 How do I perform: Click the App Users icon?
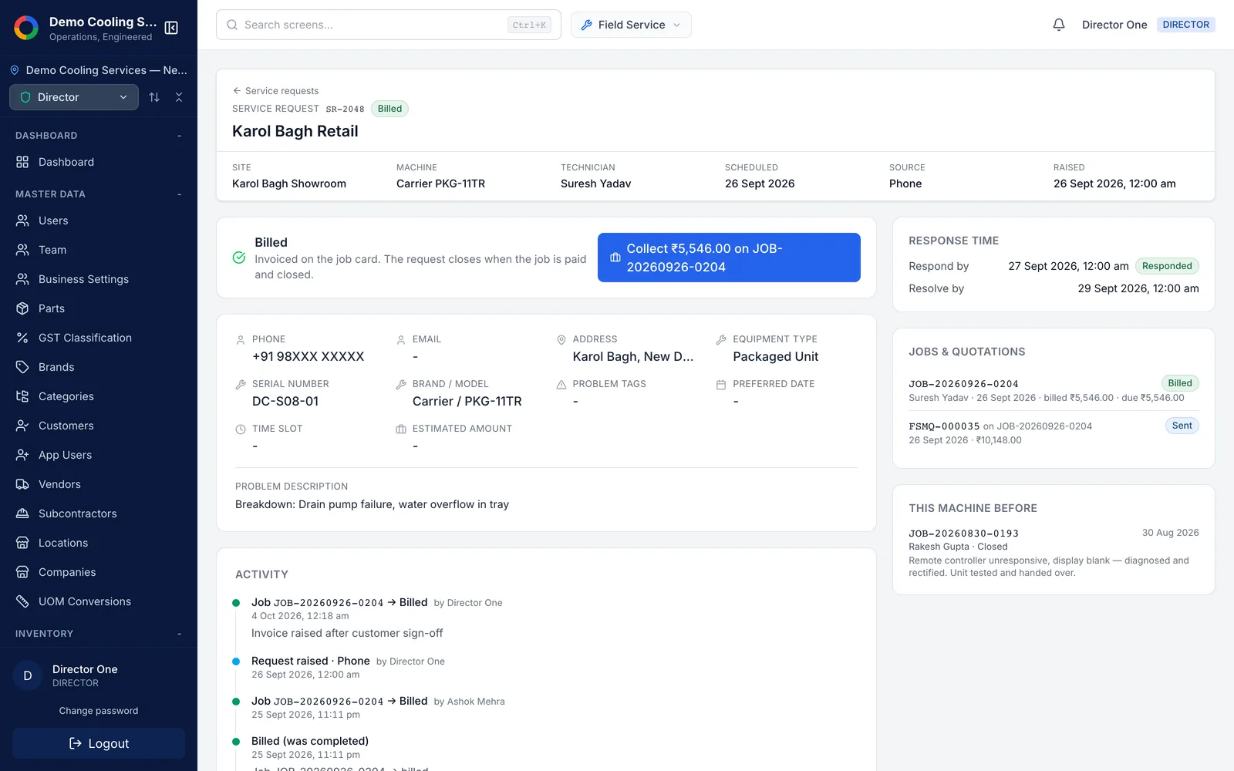[22, 455]
